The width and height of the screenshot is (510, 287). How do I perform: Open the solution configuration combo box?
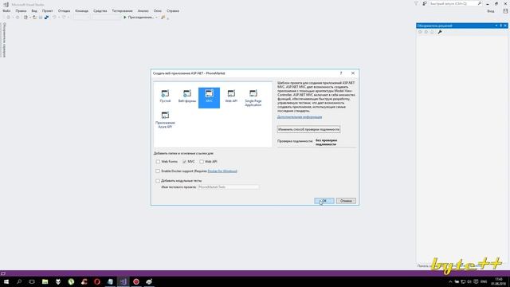(81, 18)
